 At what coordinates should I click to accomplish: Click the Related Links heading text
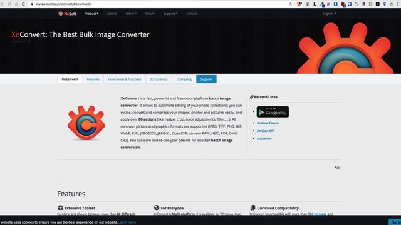point(266,97)
